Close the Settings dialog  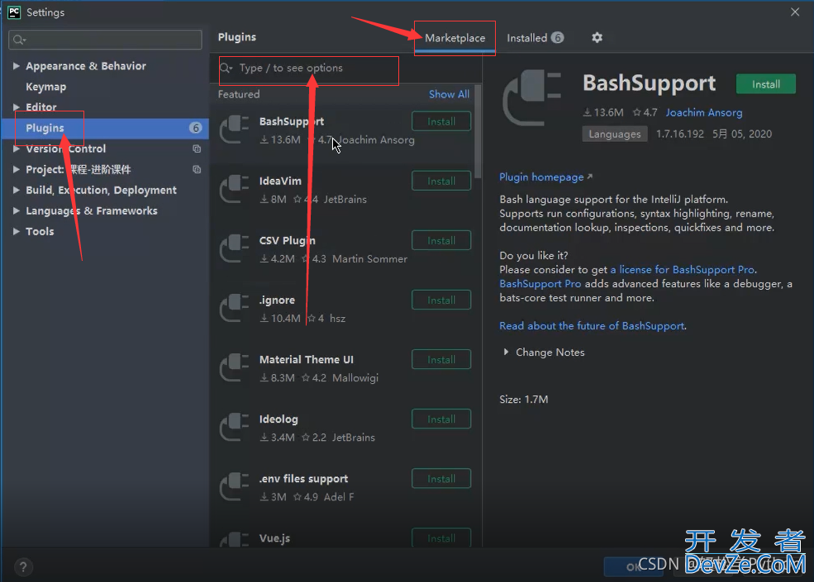pyautogui.click(x=795, y=12)
